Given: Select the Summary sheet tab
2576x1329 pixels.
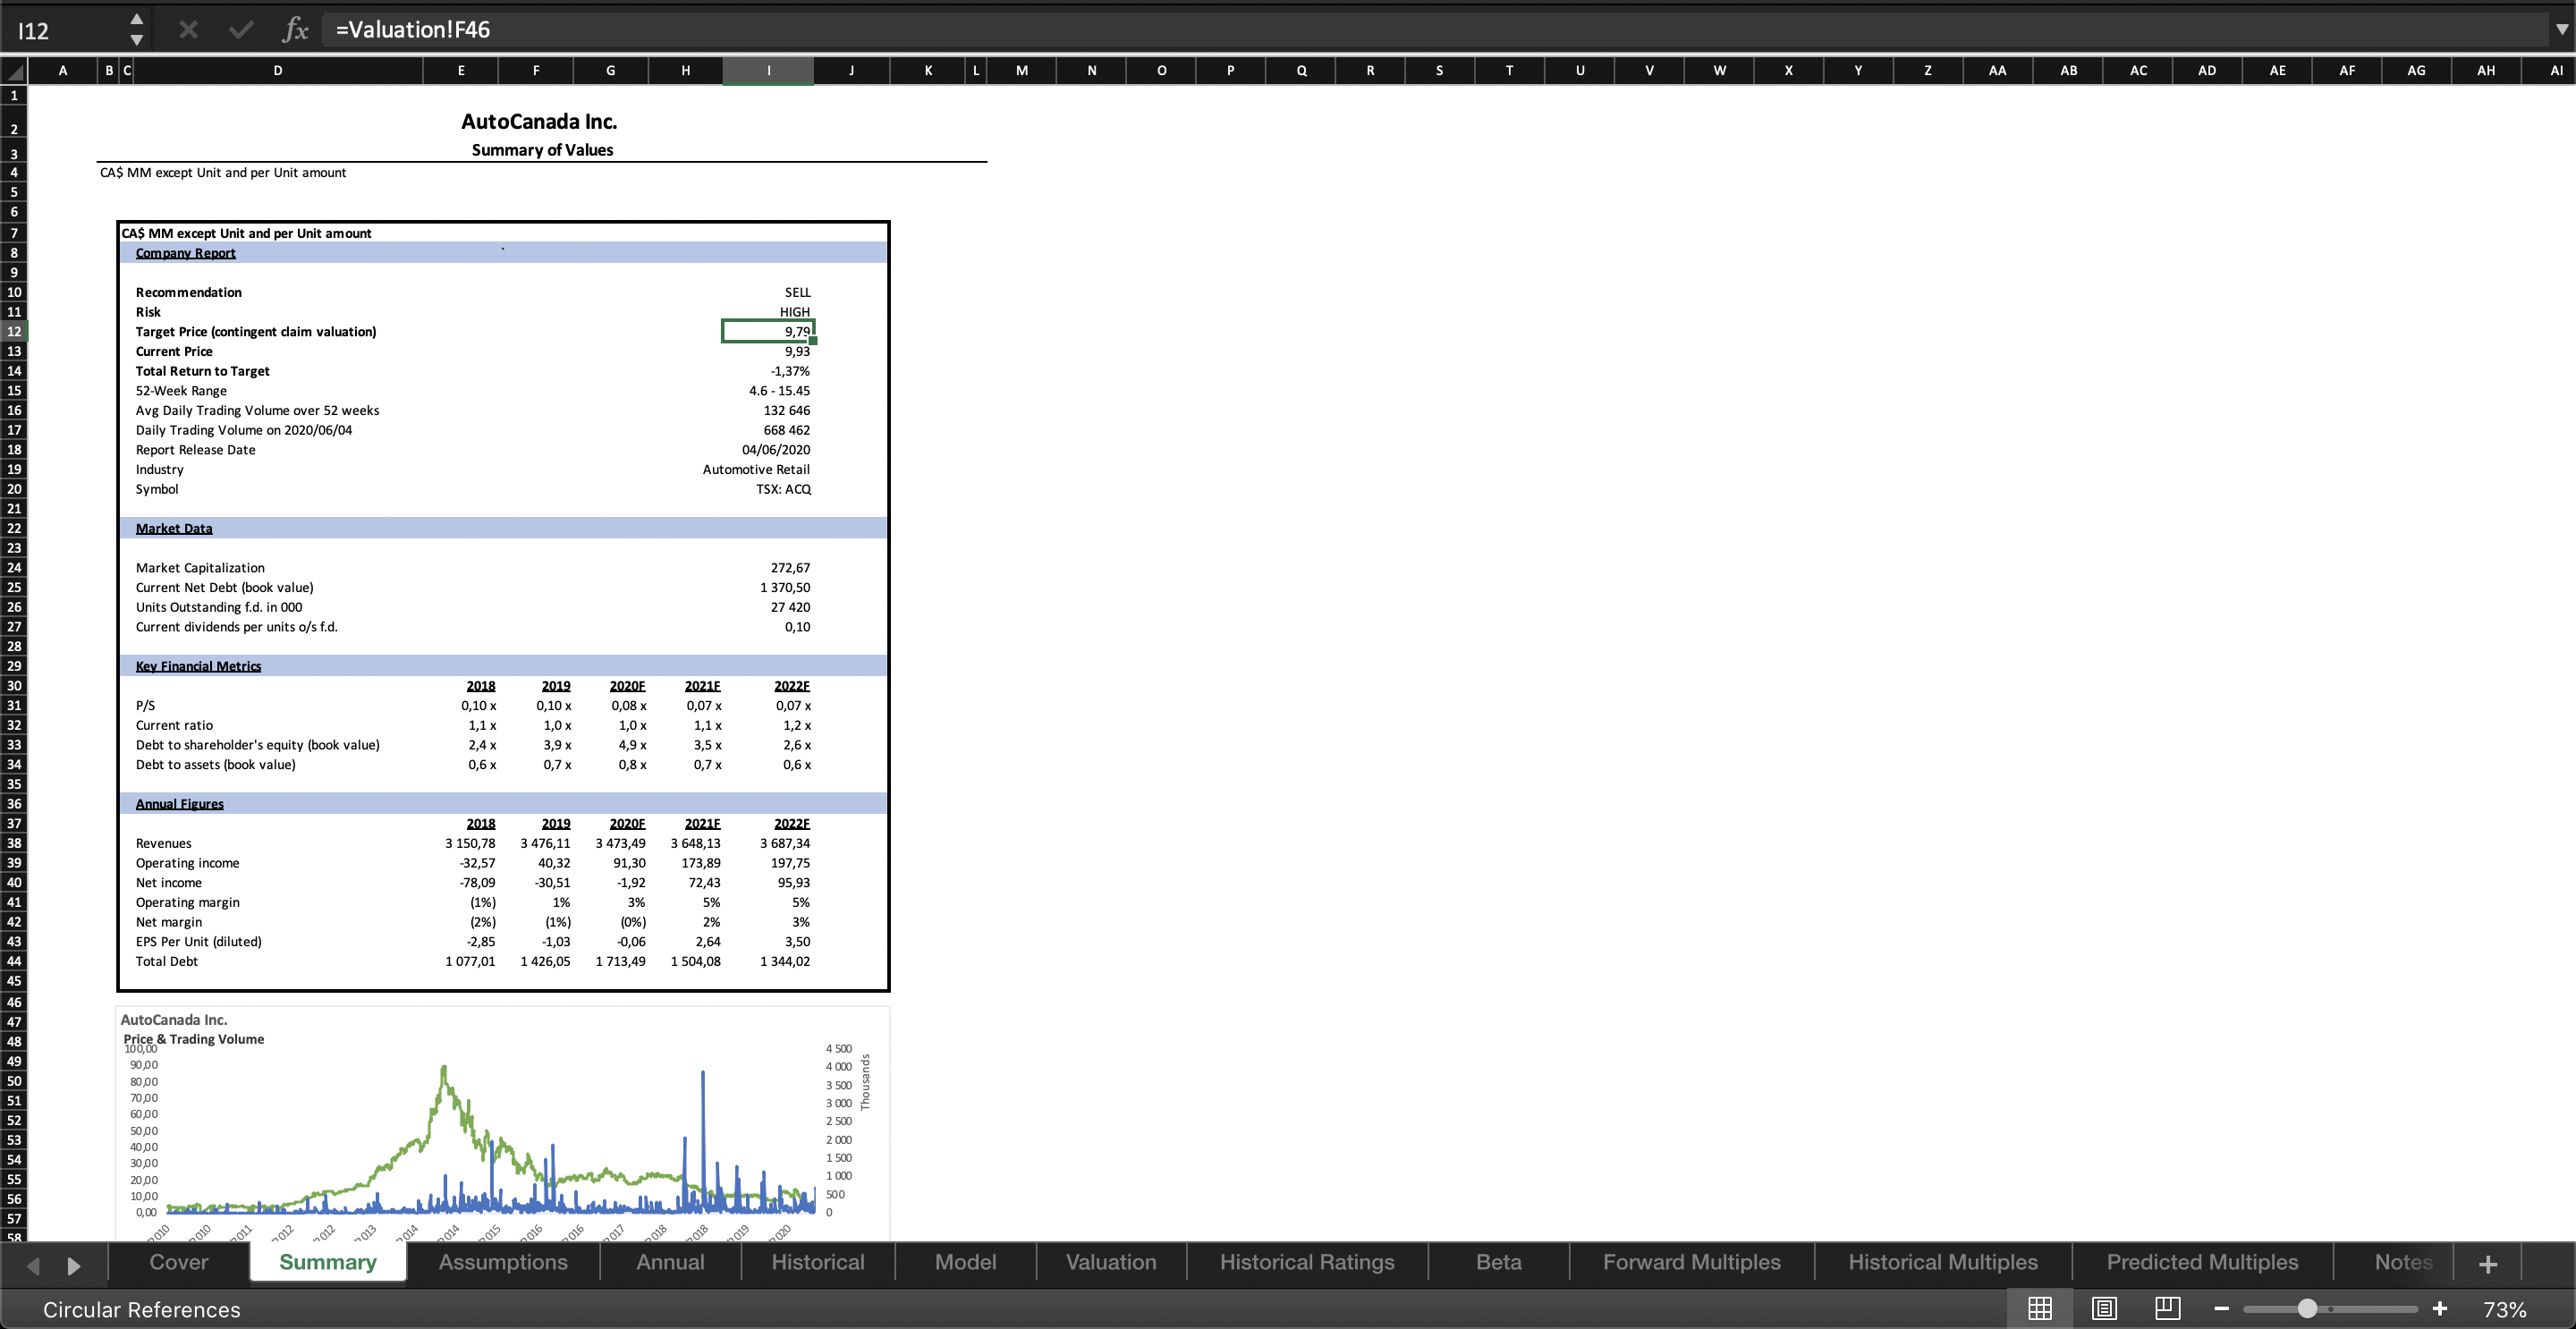Looking at the screenshot, I should click(x=328, y=1262).
